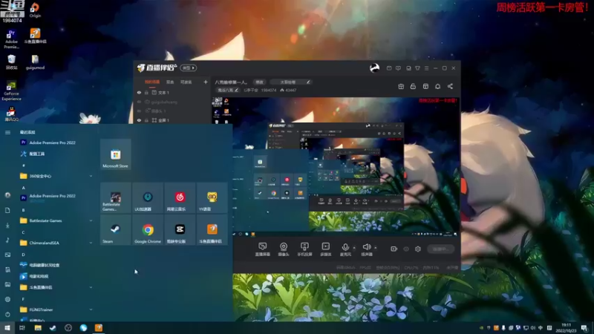
Task: Click the unlock padlock icon in the info bar
Action: pyautogui.click(x=413, y=86)
